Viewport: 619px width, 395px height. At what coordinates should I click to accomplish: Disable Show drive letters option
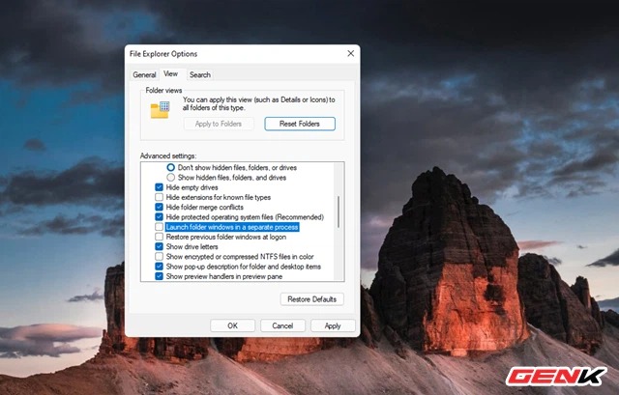tap(160, 246)
